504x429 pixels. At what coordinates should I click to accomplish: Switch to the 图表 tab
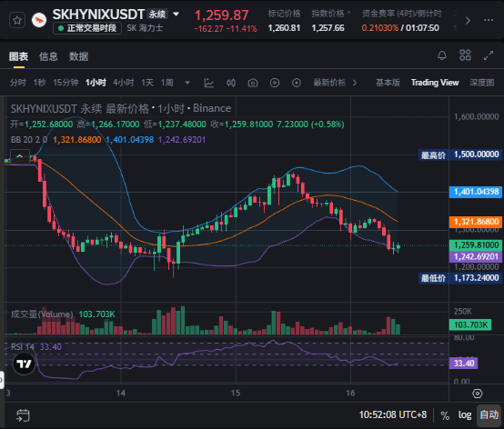pos(18,56)
